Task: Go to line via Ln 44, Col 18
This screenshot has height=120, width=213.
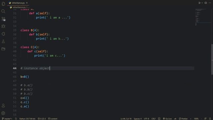Action: click(x=126, y=119)
